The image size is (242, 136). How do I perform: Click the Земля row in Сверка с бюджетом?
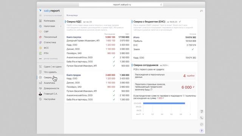pyautogui.click(x=165, y=49)
